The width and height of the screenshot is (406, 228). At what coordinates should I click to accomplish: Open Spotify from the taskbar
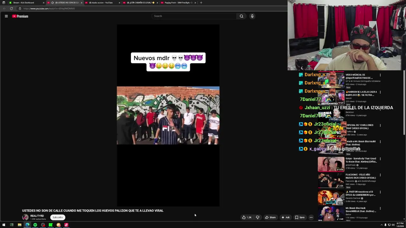(x=35, y=225)
